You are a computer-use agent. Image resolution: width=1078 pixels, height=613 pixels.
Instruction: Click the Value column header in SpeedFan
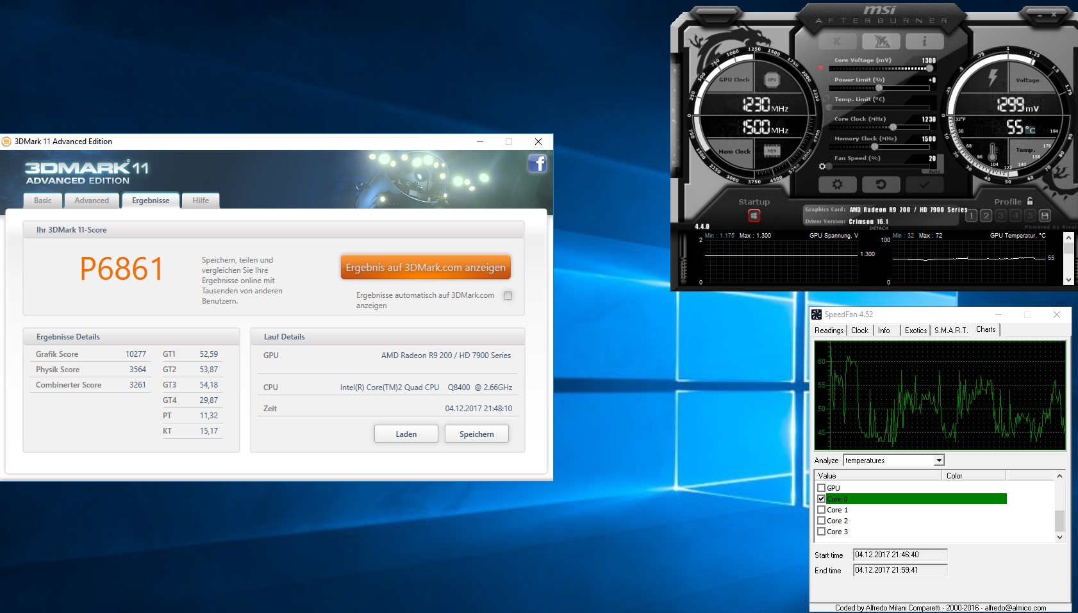coord(878,475)
